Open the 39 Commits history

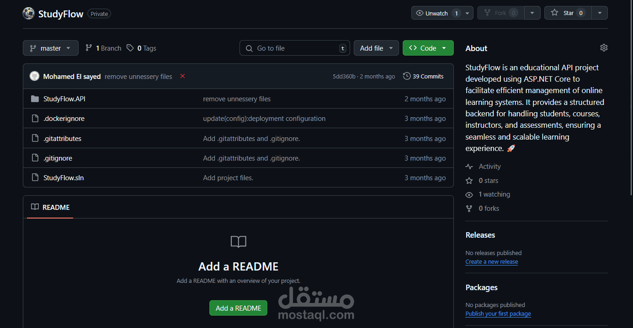(423, 76)
